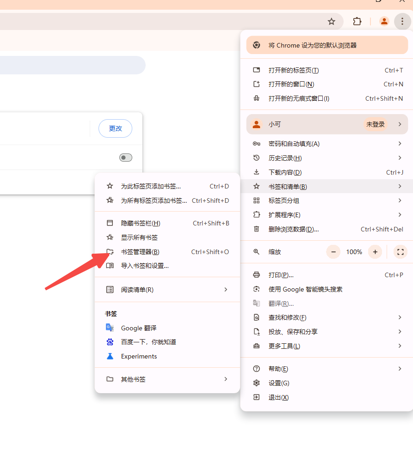Expand the 小可 profile submenu chevron
413x456 pixels.
(400, 124)
